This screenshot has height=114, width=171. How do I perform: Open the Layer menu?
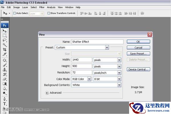25,7
